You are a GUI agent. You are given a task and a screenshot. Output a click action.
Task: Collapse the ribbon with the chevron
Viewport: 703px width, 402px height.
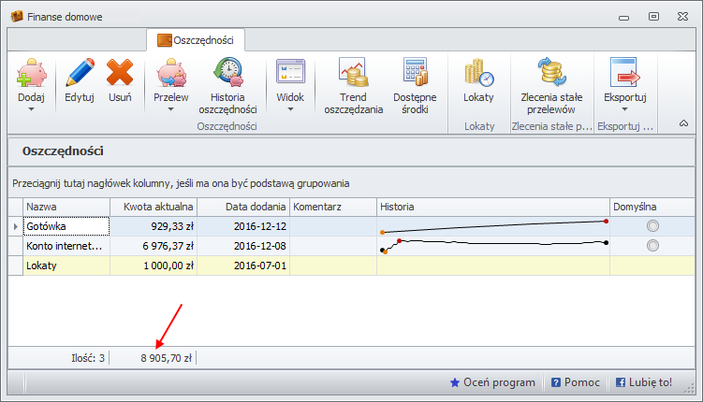(x=684, y=123)
